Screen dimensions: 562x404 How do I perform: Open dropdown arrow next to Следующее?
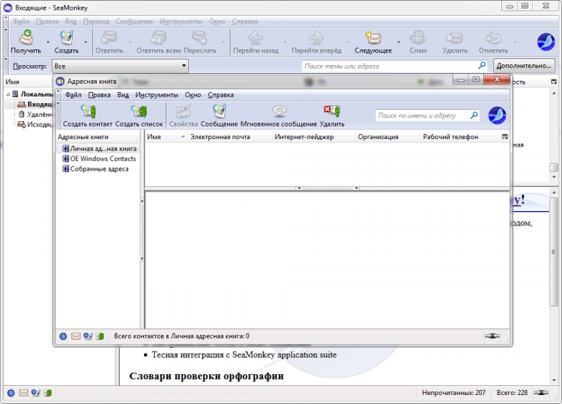(399, 42)
